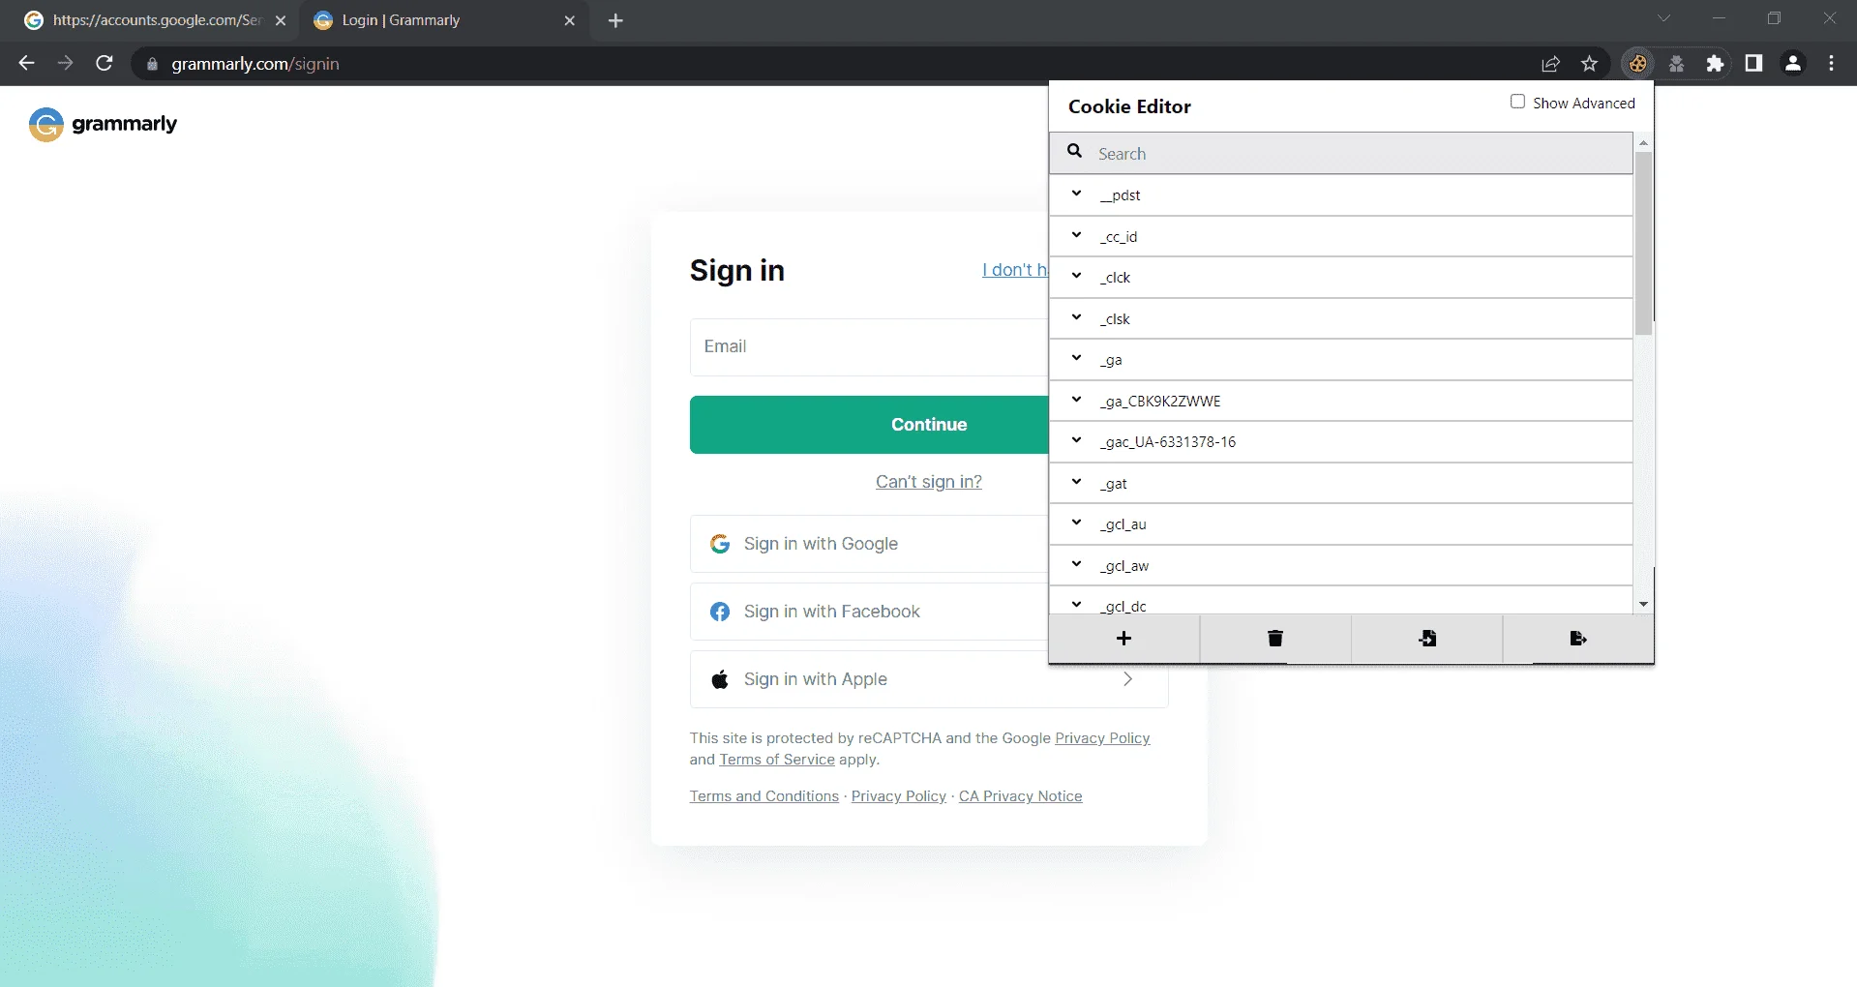Open the Can't sign in? link
Screen dimensions: 1857x987
[929, 482]
